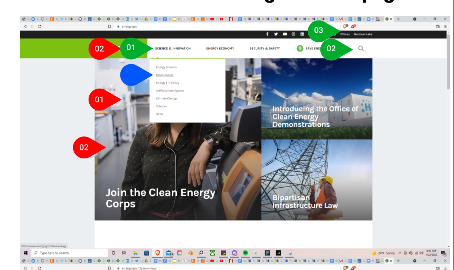Select Climate Change in the dropdown
The width and height of the screenshot is (454, 270).
coord(167,98)
